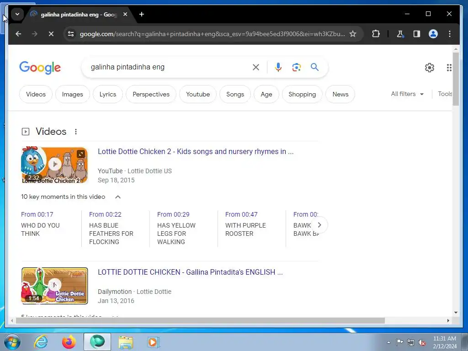468x351 pixels.
Task: Click the address bar URL
Action: pos(212,34)
